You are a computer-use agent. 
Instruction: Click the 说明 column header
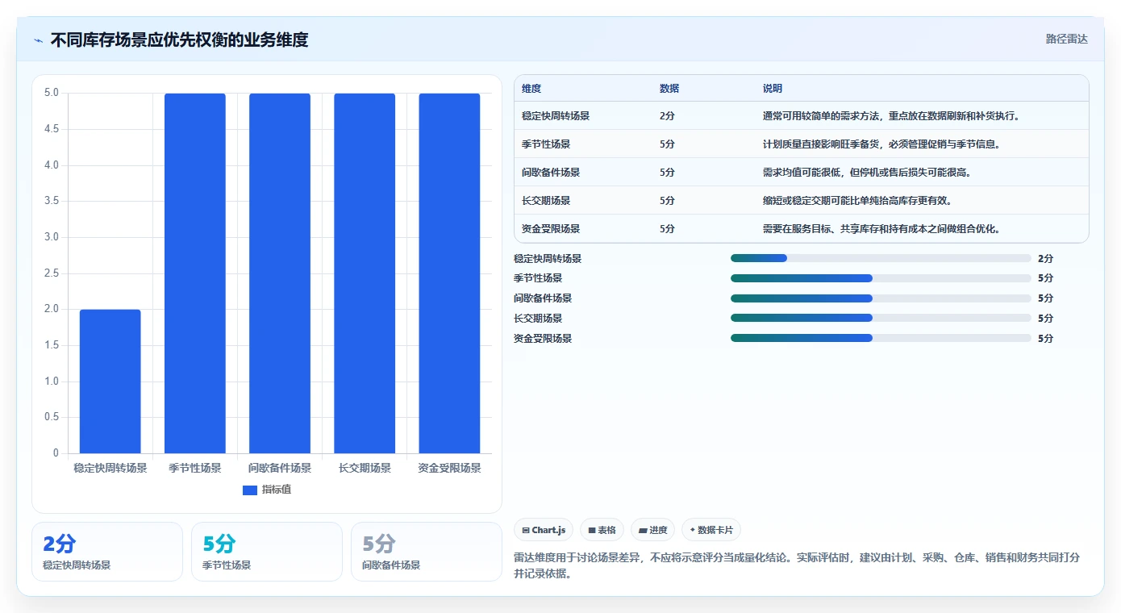(773, 89)
